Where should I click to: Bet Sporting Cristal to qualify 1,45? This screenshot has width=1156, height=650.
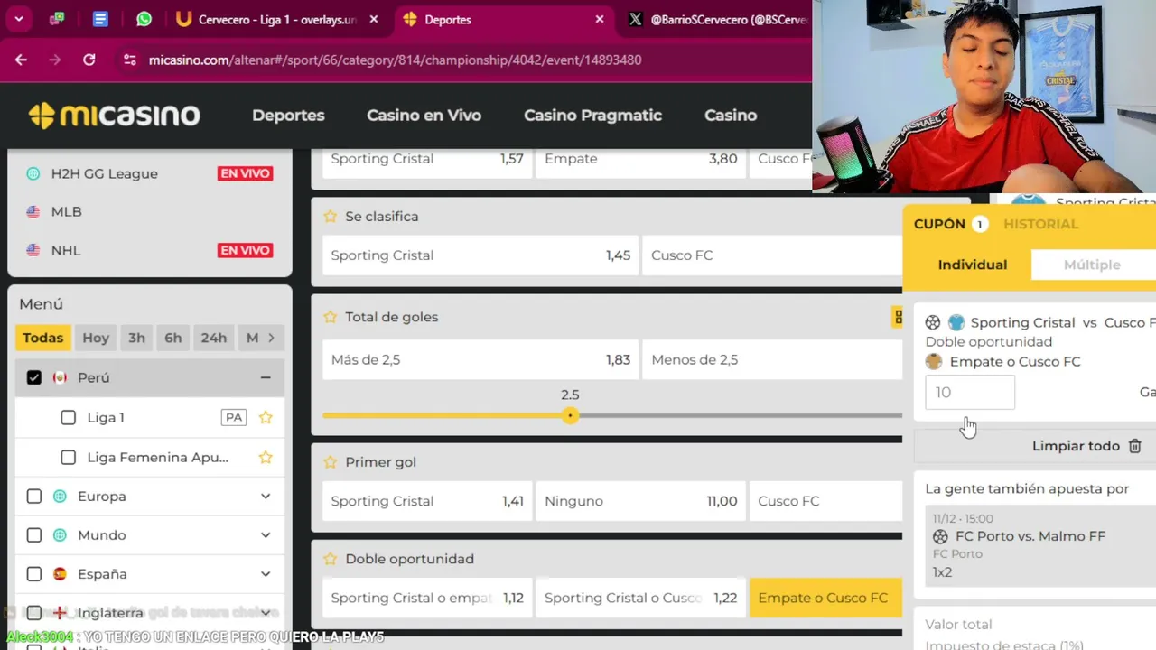click(x=480, y=255)
